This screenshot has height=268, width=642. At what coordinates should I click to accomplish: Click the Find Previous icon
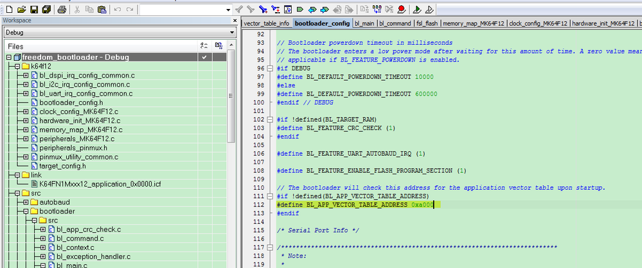pyautogui.click(x=239, y=9)
